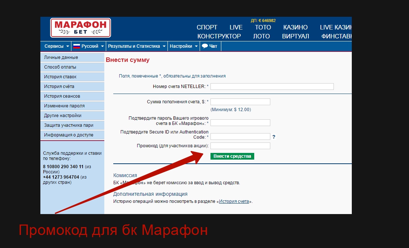
Task: Open the КОНСТРУКТОР section
Action: click(x=219, y=36)
